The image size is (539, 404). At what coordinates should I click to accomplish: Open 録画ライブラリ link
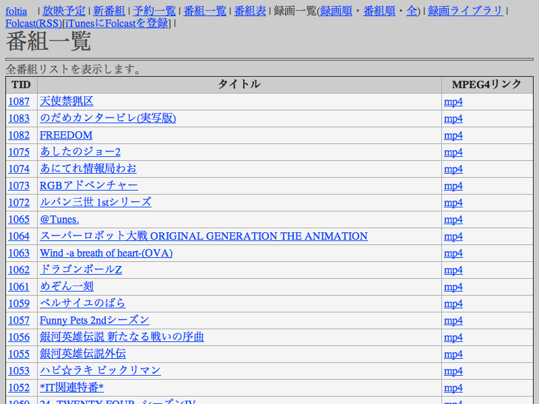click(466, 11)
